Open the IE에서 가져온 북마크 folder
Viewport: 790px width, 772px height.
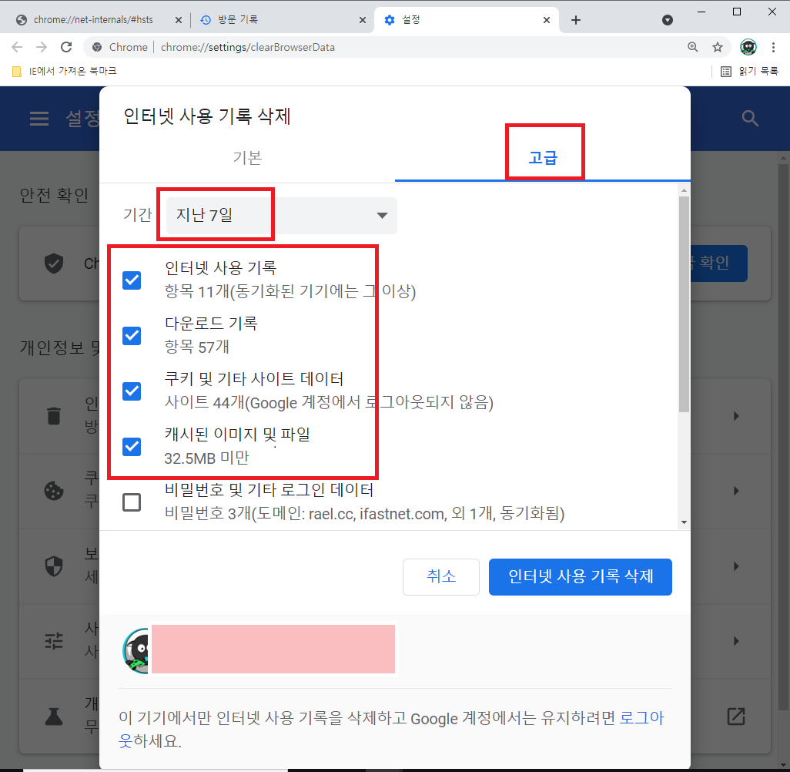[65, 71]
